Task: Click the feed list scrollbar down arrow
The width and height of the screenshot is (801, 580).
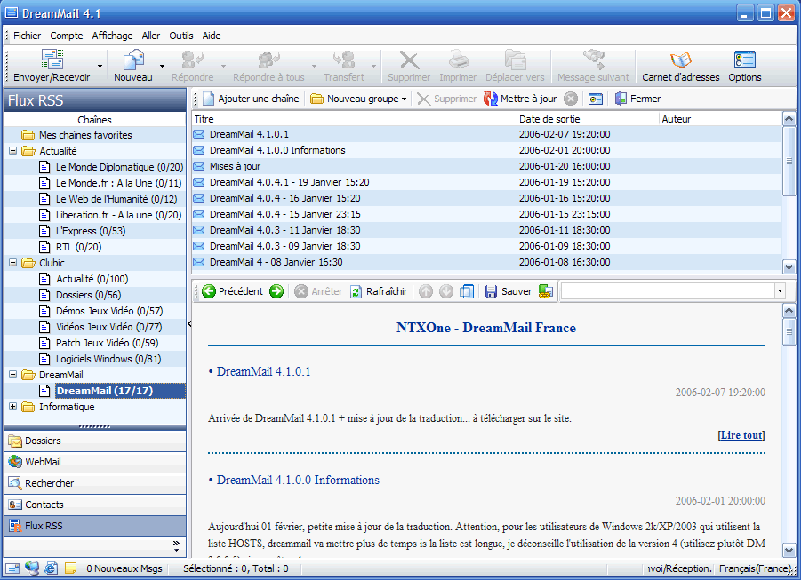Action: click(x=789, y=266)
